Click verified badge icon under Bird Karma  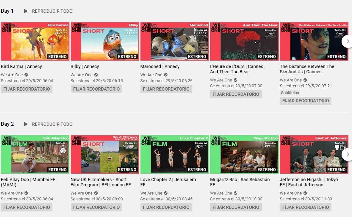tap(26, 75)
